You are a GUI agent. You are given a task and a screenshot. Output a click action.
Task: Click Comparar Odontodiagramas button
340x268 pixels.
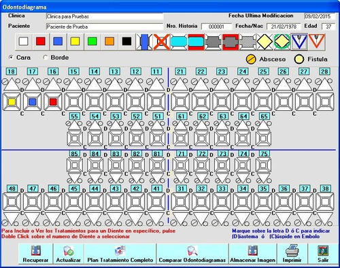(x=192, y=254)
